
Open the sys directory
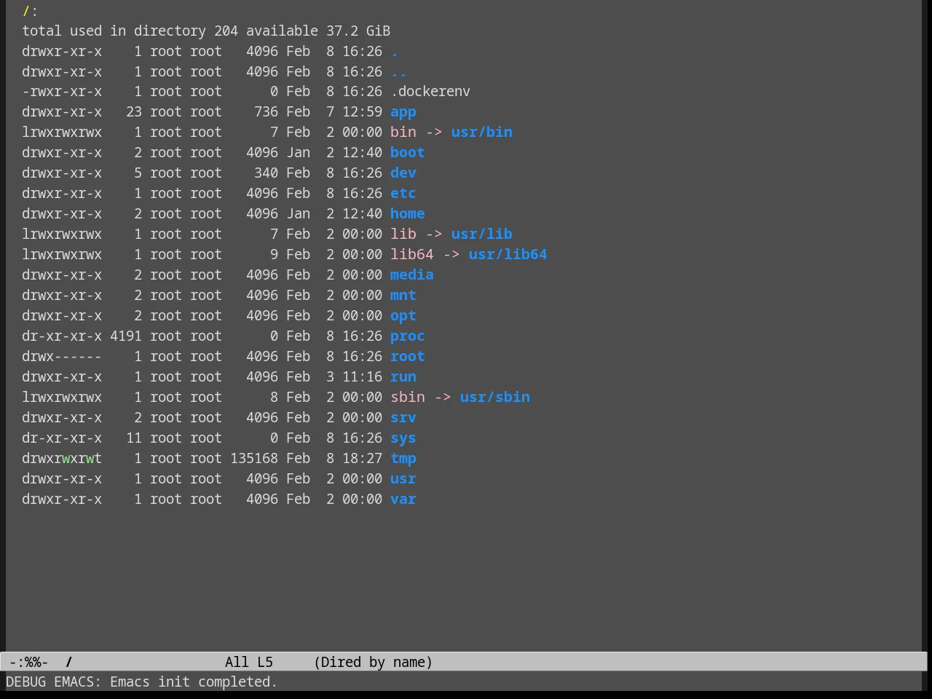tap(403, 438)
